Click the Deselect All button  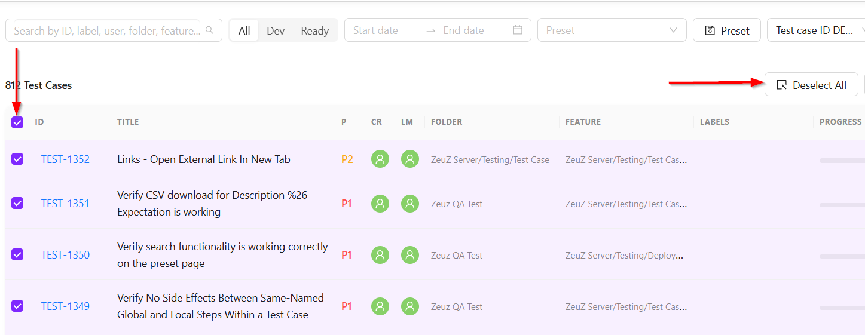click(x=811, y=85)
